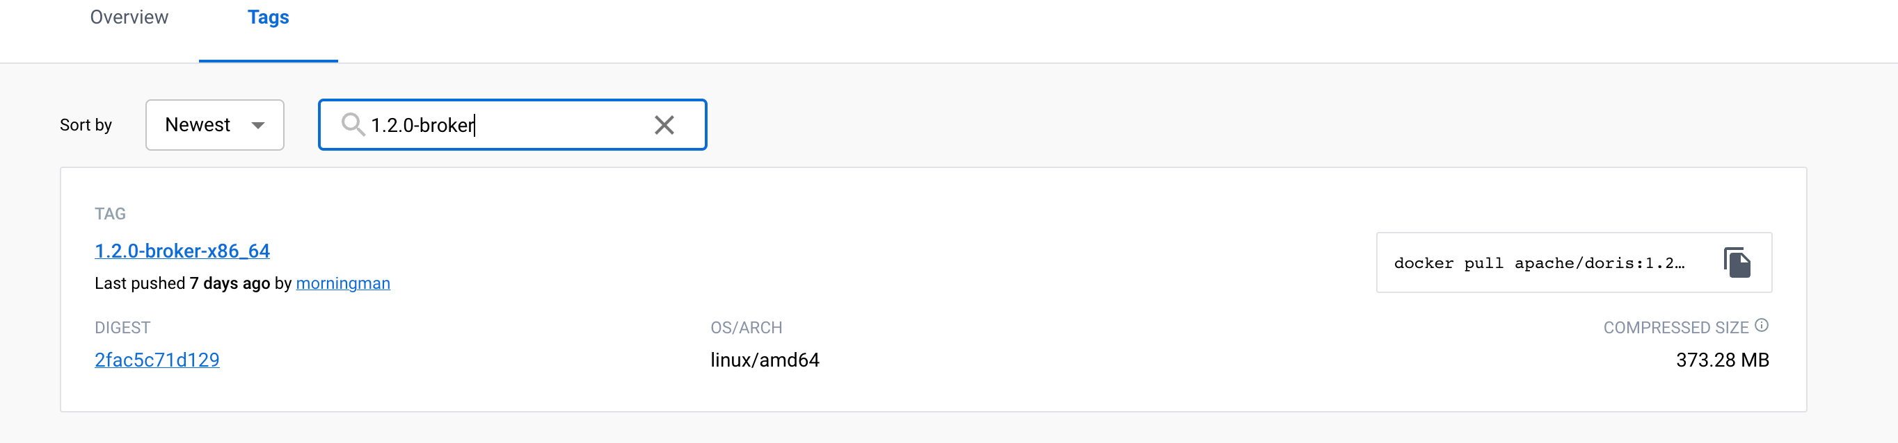Click the clear icon in the tag search box

coord(665,124)
